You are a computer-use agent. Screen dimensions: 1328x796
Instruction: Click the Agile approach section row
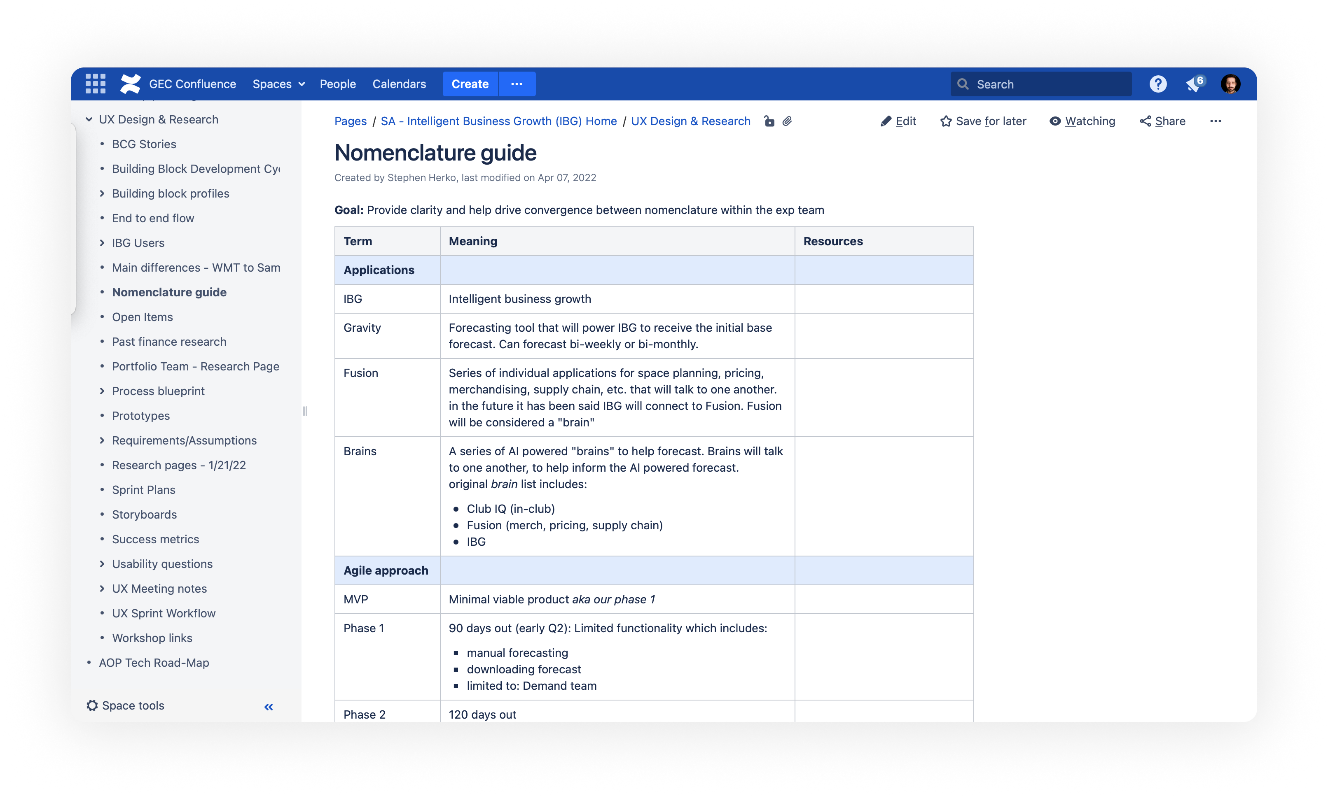click(x=654, y=570)
